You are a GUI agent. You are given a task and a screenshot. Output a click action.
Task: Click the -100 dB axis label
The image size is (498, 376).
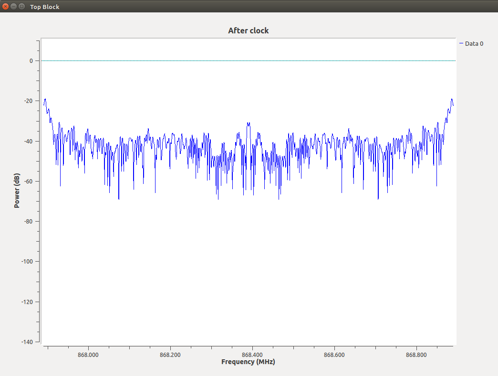point(27,262)
